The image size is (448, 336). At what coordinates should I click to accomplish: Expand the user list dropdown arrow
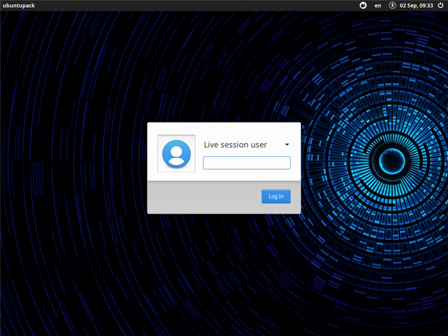coord(287,144)
